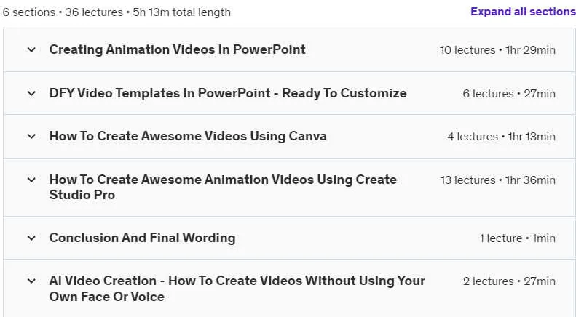Viewport: 576px width, 317px height.
Task: Expand the Canva videos section chevron
Action: 31,136
